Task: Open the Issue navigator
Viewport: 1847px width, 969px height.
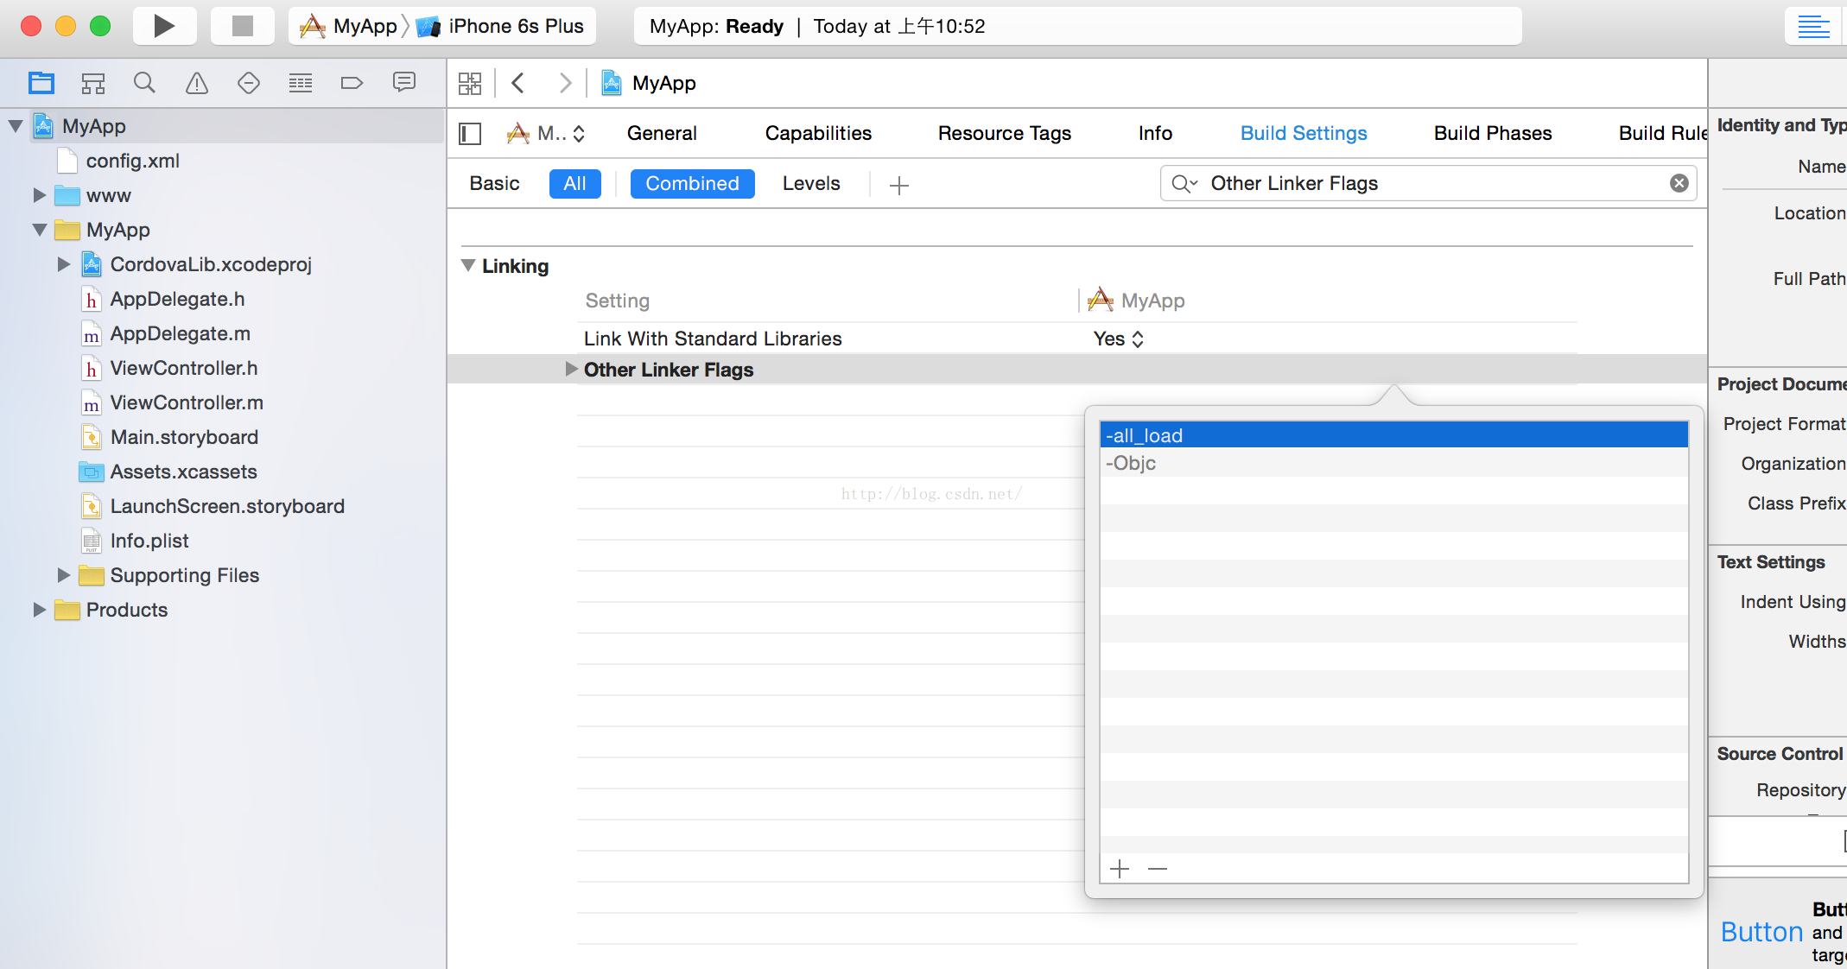Action: pos(197,83)
